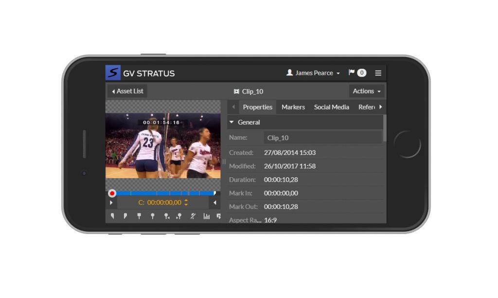
Task: Open the partly hidden References tab
Action: [367, 107]
